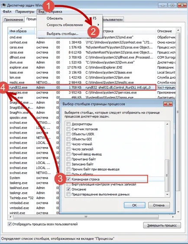Click the dialog list vertical scrollbar thumb
188x244 pixels.
167,175
